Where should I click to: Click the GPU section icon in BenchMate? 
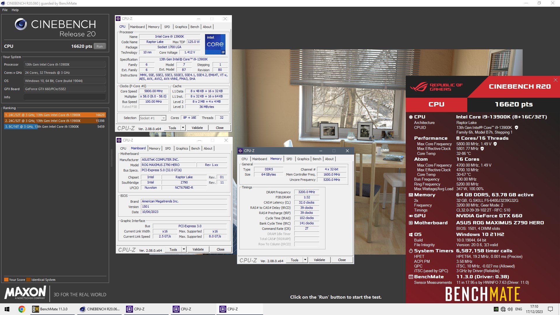point(411,216)
